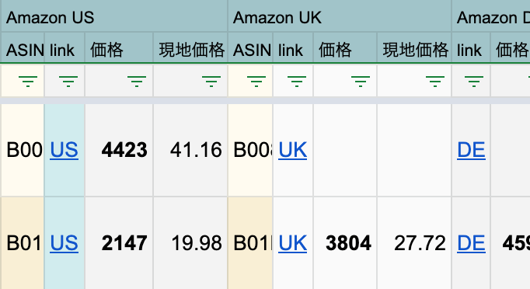Screen dimensions: 530x289
Task: Open filter for Amazon US link column
Action: pyautogui.click(x=68, y=82)
